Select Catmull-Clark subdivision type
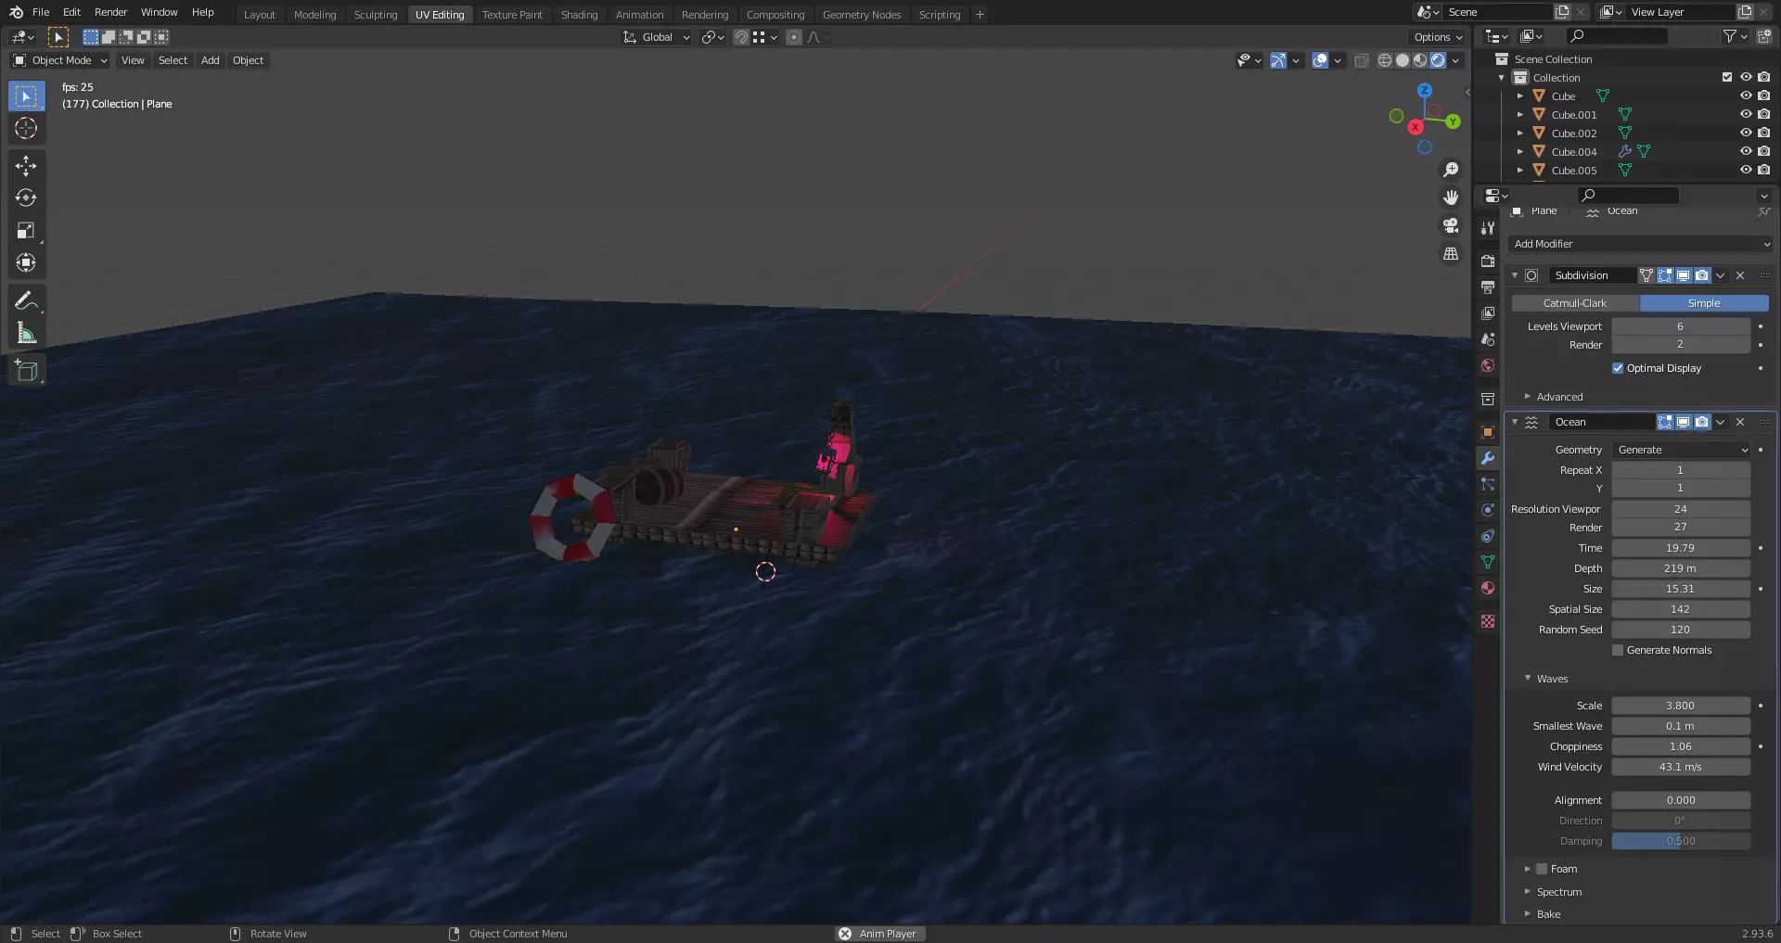The height and width of the screenshot is (943, 1781). point(1575,303)
